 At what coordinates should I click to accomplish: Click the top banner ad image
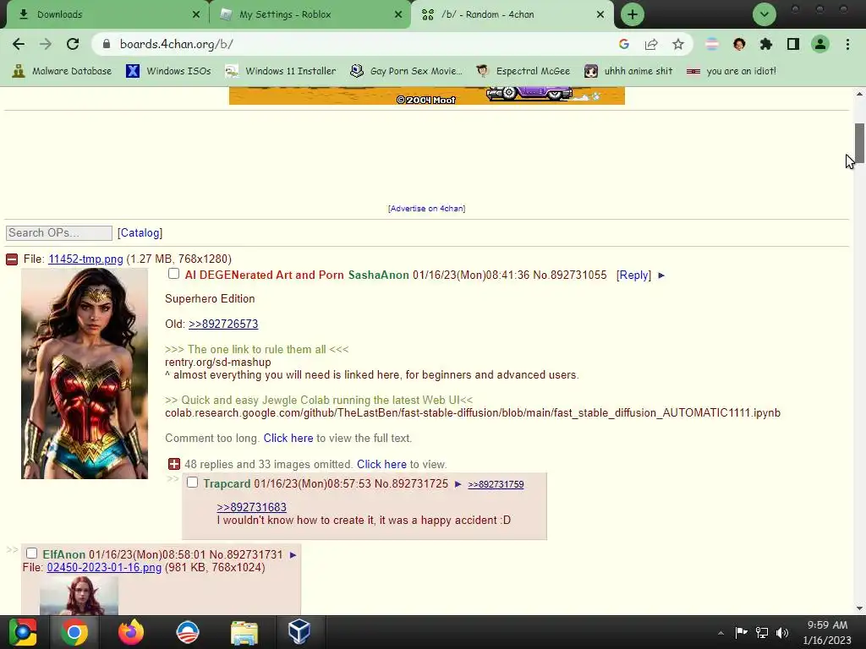click(x=427, y=95)
